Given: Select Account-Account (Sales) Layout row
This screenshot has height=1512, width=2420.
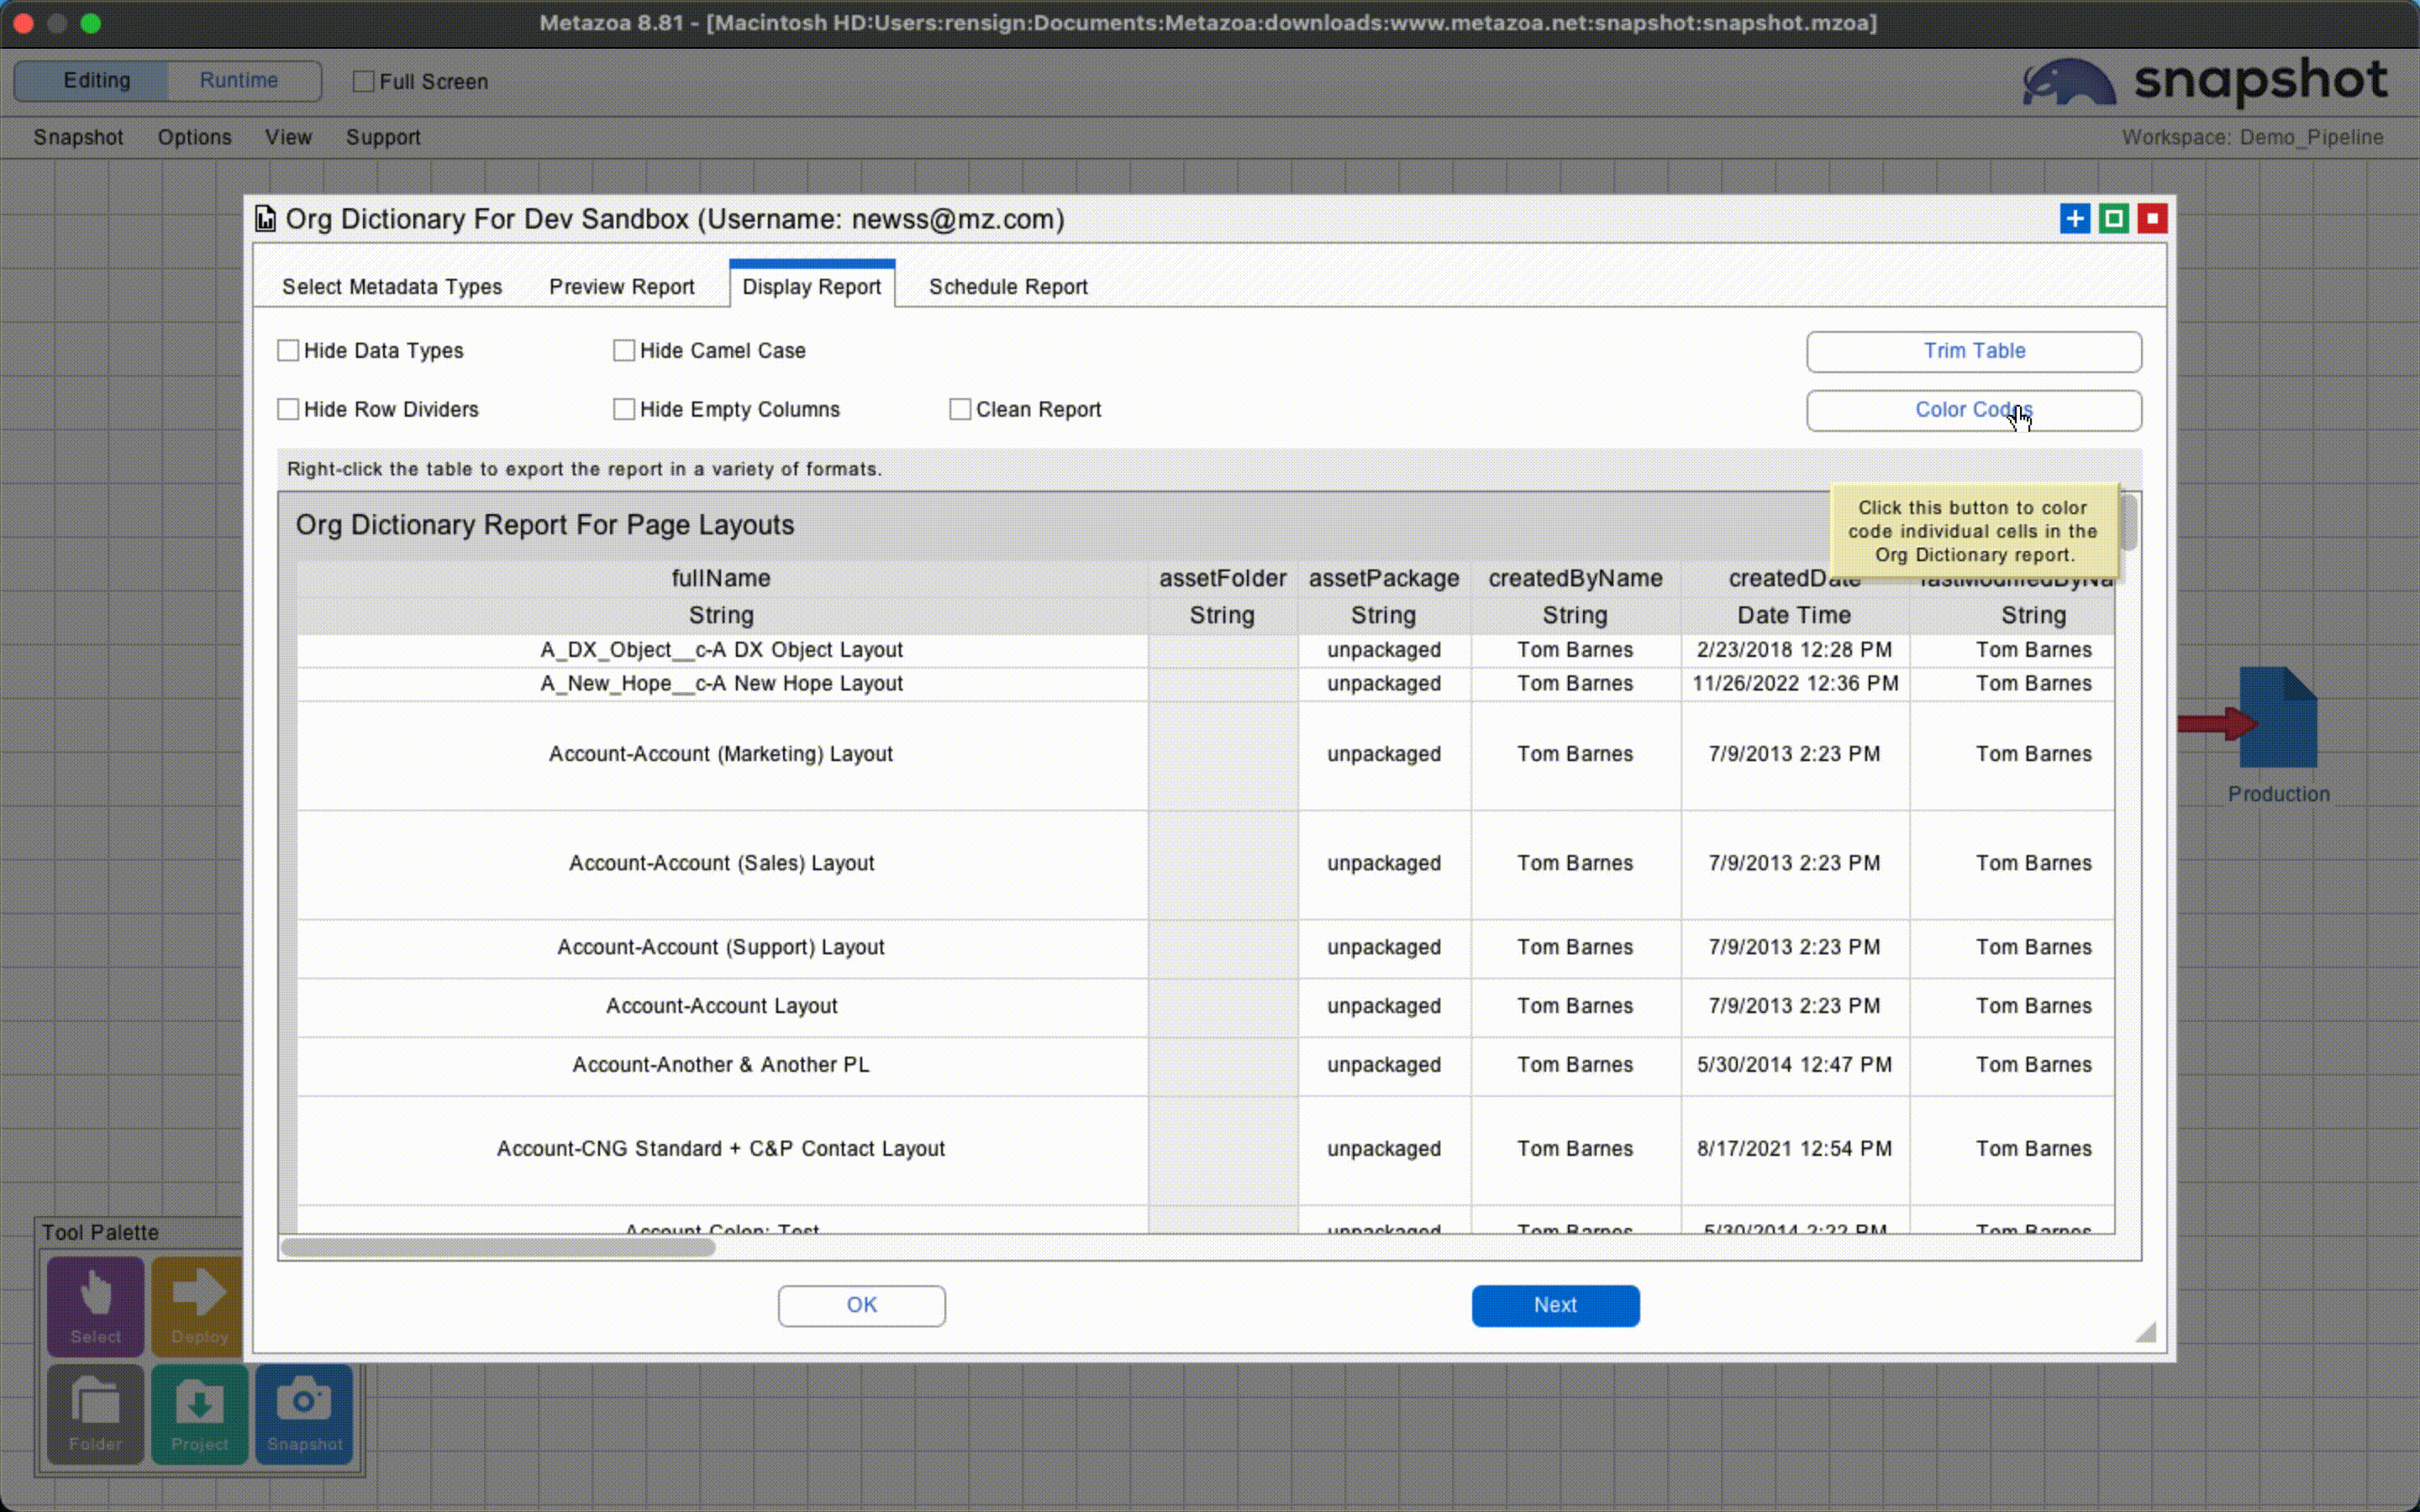Looking at the screenshot, I should (x=721, y=864).
